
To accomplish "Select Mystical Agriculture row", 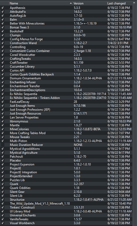I will click(66, 153).
